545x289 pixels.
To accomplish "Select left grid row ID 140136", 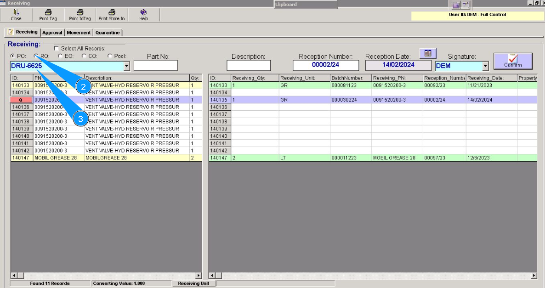I will tap(21, 108).
